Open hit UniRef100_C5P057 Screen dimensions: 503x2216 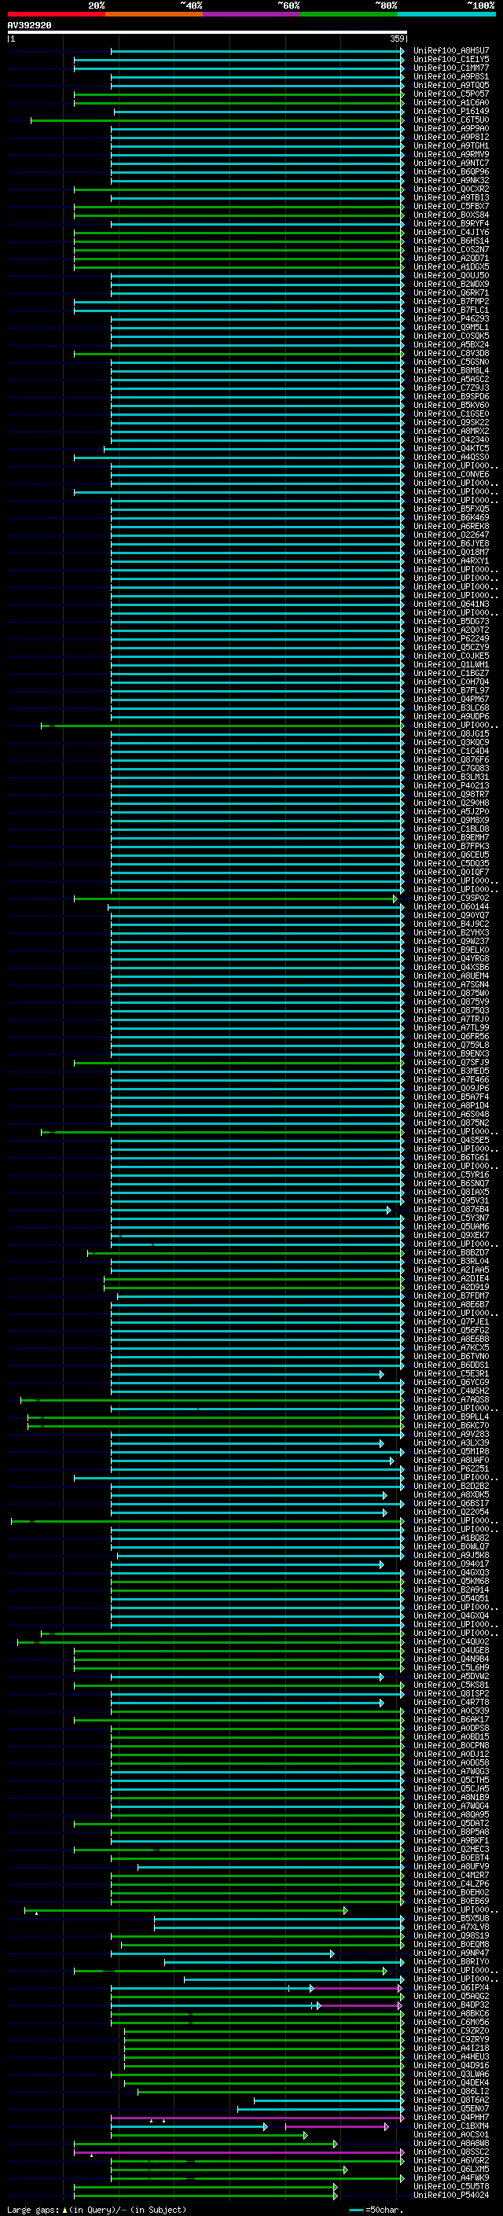(451, 94)
